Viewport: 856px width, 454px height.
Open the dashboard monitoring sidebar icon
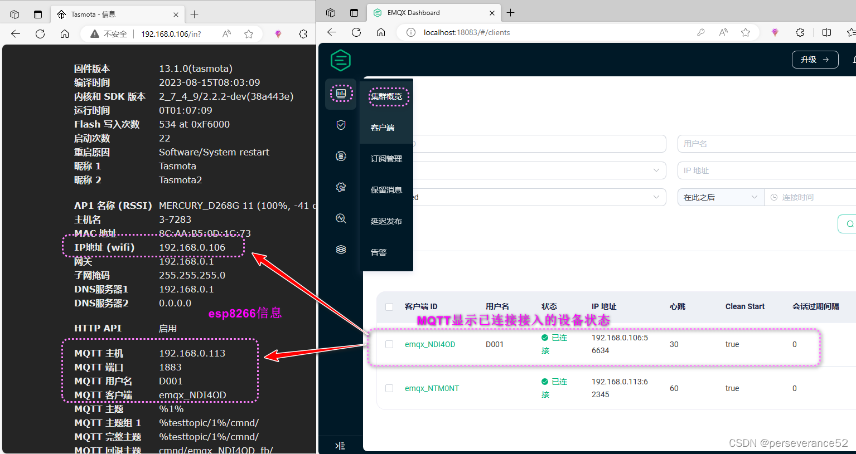[x=341, y=94]
